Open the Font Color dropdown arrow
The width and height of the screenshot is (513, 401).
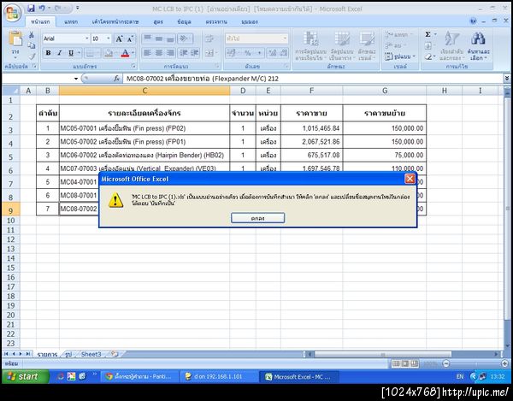[133, 53]
